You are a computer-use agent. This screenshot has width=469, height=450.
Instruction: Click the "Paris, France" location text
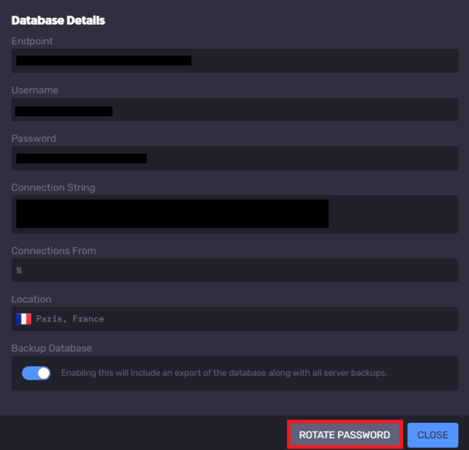[70, 318]
